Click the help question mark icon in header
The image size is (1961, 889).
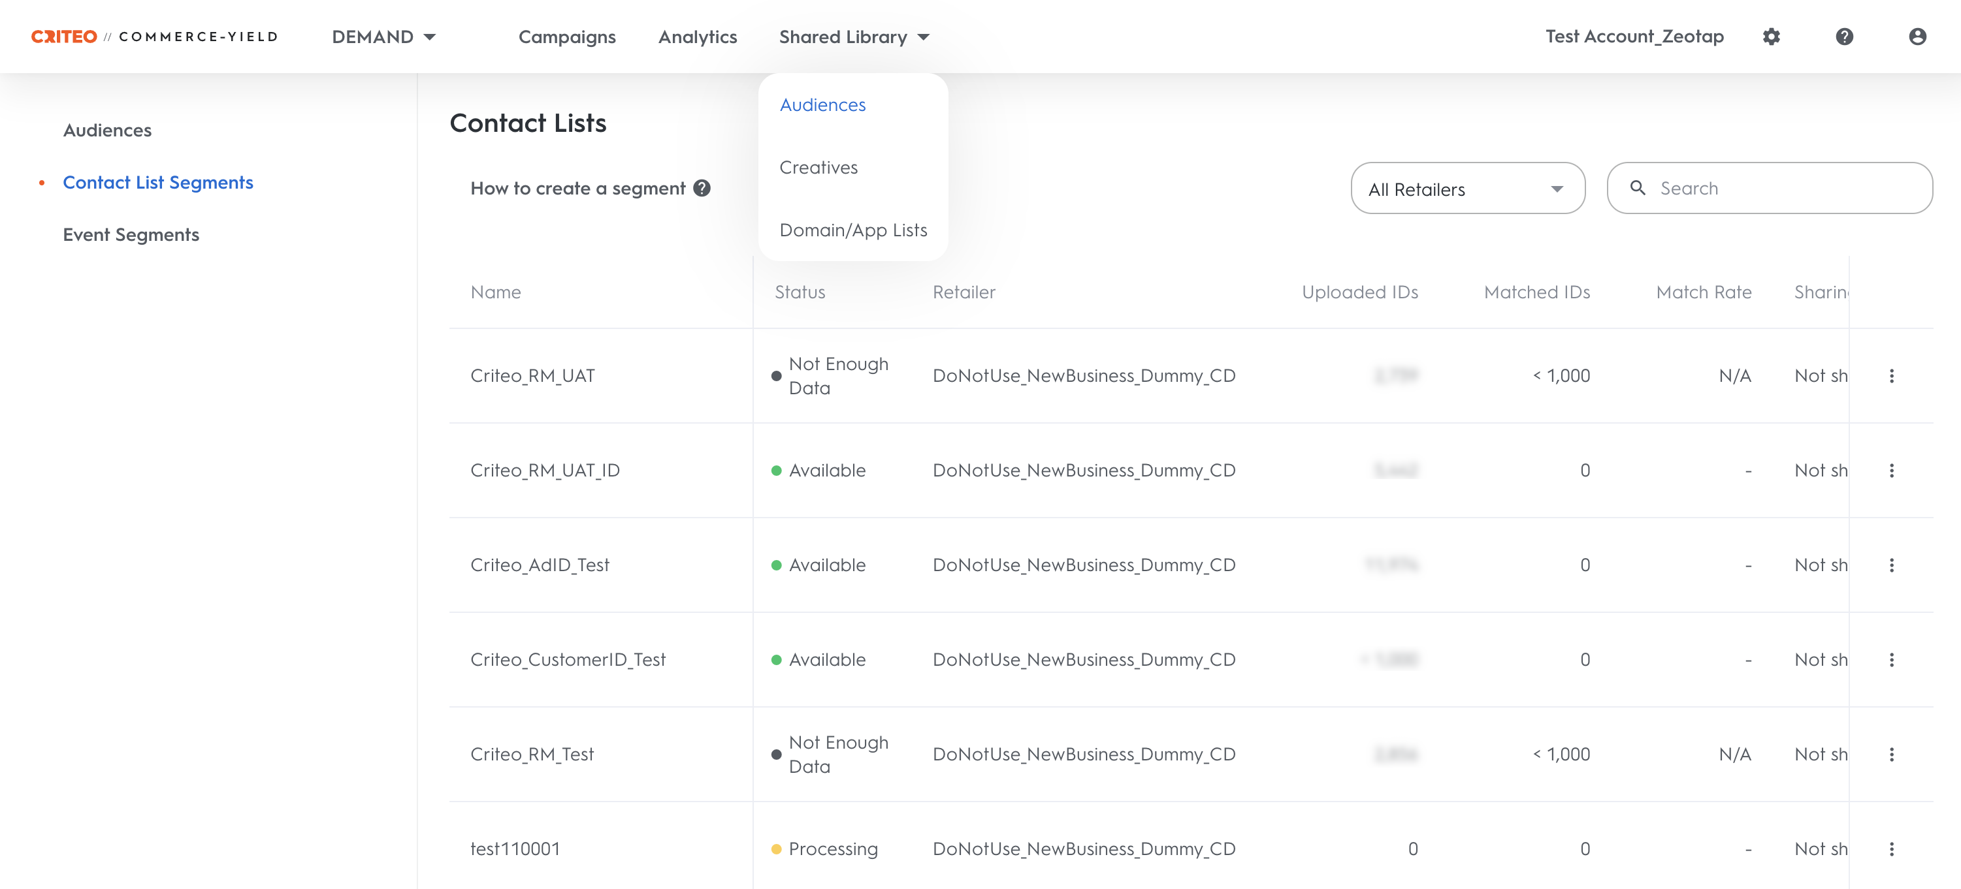pos(1844,37)
